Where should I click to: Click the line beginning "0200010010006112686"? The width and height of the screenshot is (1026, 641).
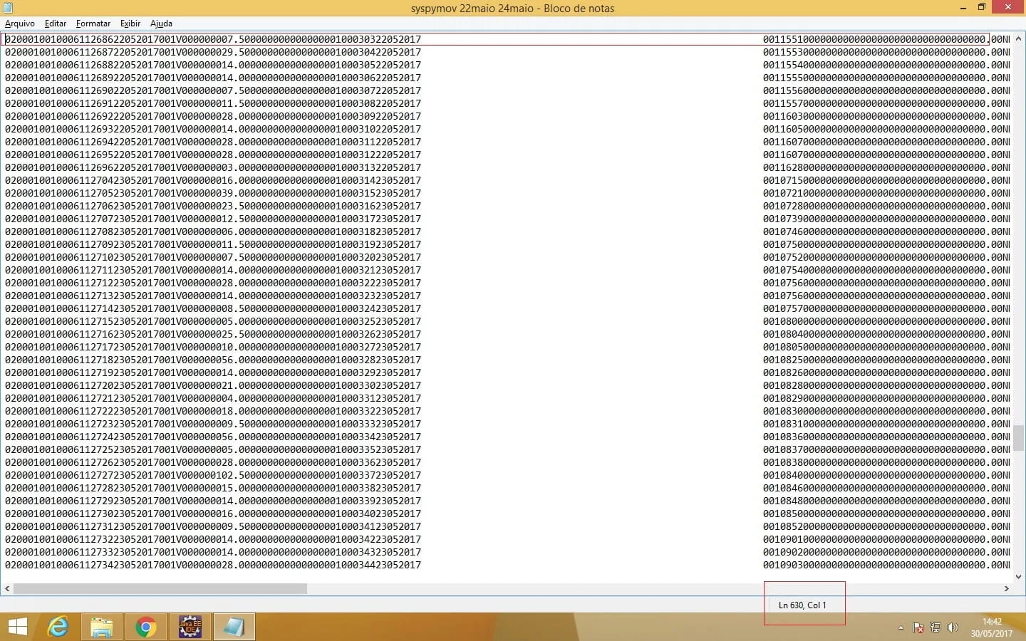[507, 39]
